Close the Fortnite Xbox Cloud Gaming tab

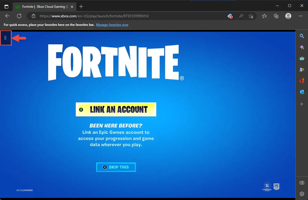pos(72,7)
